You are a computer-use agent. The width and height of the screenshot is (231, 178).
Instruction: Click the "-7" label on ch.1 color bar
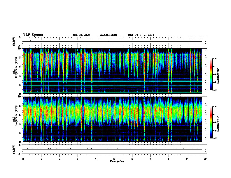click(x=216, y=67)
